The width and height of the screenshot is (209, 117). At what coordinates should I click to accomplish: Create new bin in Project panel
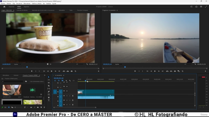38,107
